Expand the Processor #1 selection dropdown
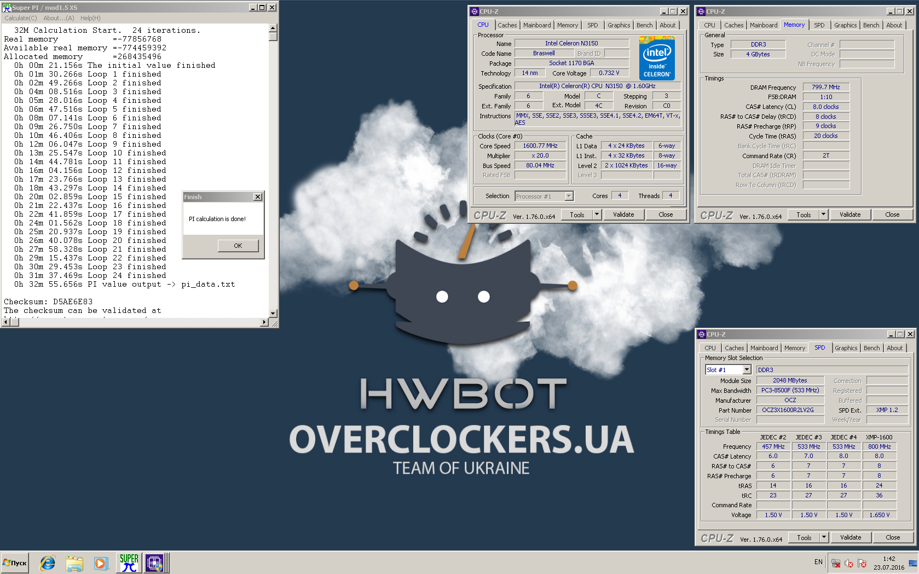919x574 pixels. click(569, 196)
